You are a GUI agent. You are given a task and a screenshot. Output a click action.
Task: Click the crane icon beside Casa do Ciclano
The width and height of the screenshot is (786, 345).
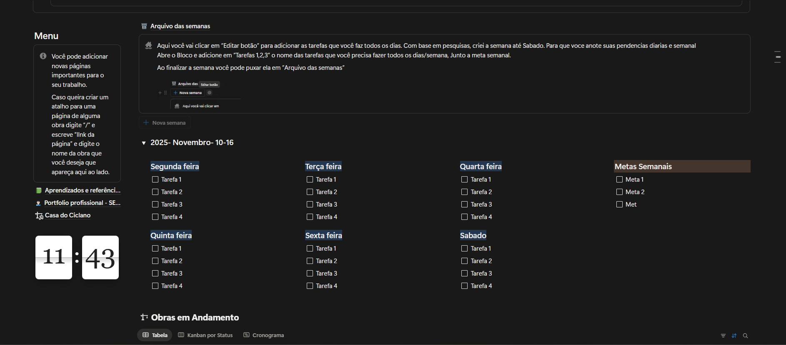(x=39, y=215)
